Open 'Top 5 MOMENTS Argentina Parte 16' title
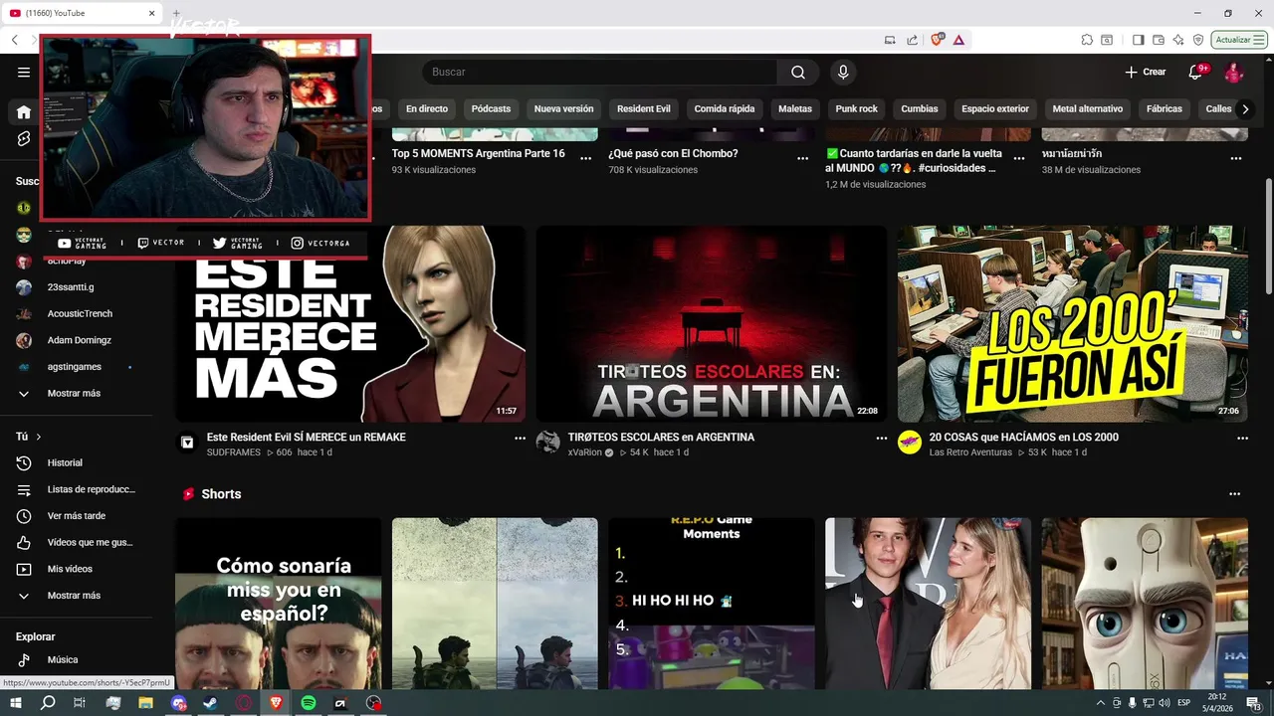This screenshot has width=1274, height=716. (x=479, y=153)
